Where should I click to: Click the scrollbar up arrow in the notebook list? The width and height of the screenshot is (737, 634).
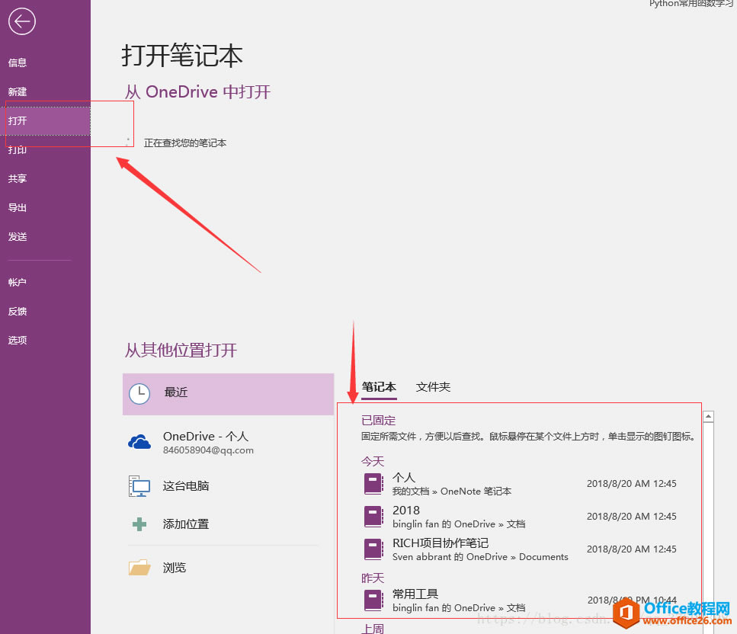coord(708,415)
